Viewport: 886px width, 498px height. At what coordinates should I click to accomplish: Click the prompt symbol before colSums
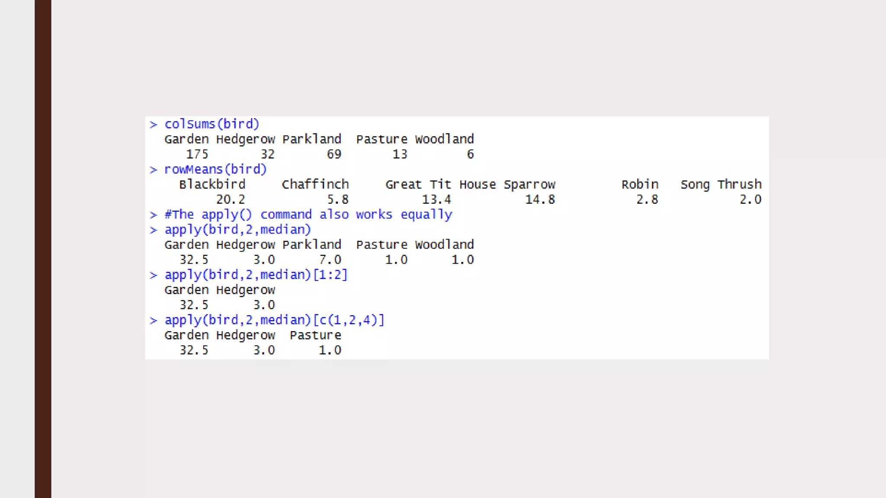pos(153,124)
